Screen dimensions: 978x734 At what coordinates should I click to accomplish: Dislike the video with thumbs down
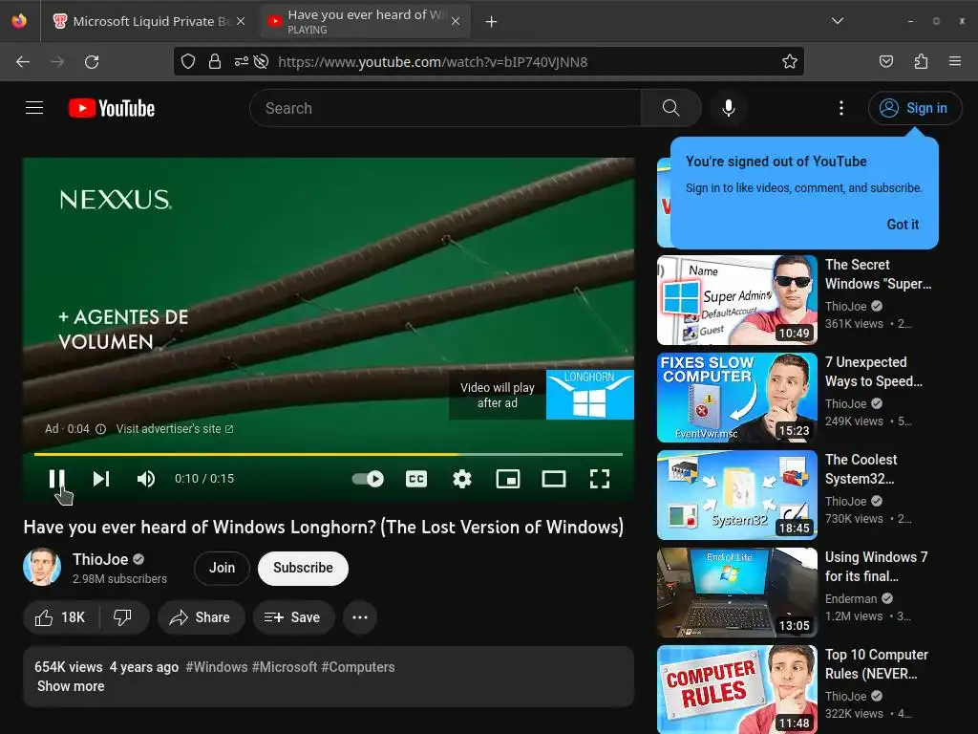[x=123, y=617]
